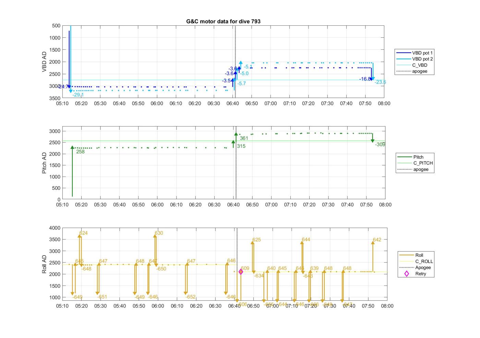Click the '-29.1' VBD pot 2 value label
Image resolution: width=480 pixels, height=338 pixels.
78,95
